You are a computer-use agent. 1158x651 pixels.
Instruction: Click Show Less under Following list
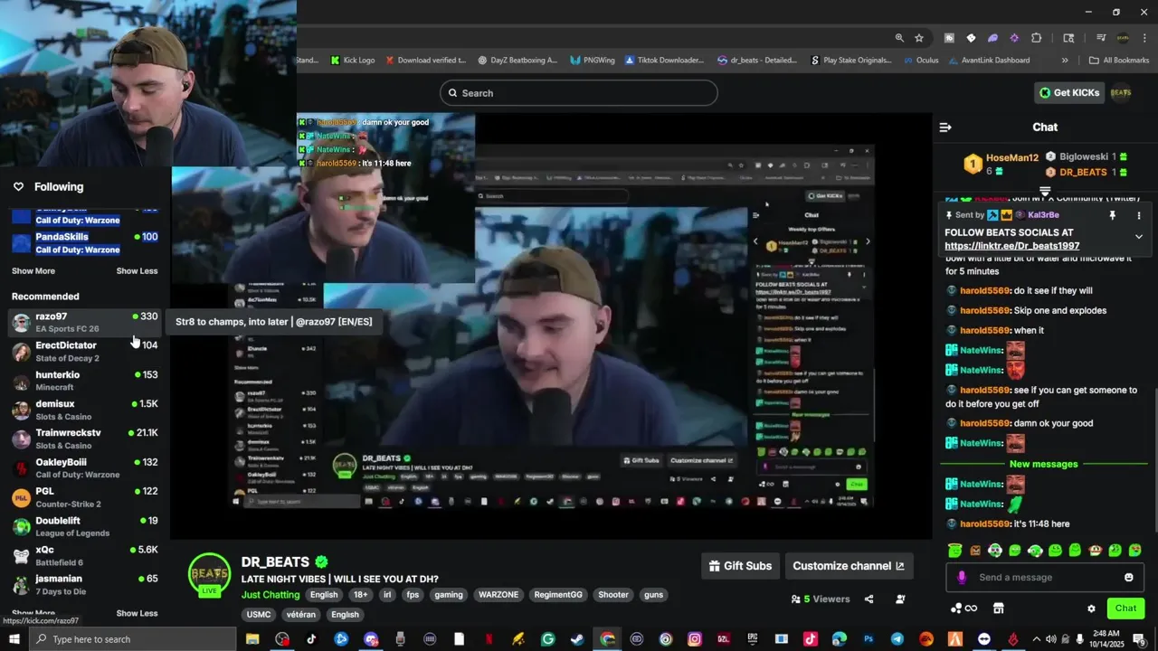(x=137, y=271)
